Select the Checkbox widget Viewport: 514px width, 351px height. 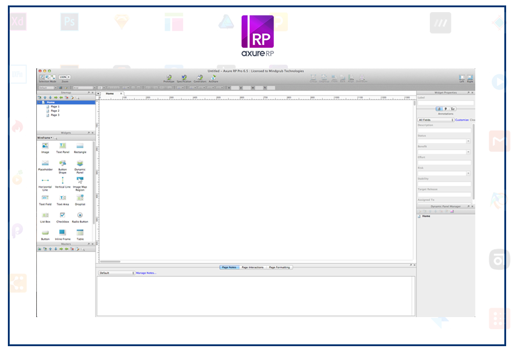pyautogui.click(x=63, y=217)
